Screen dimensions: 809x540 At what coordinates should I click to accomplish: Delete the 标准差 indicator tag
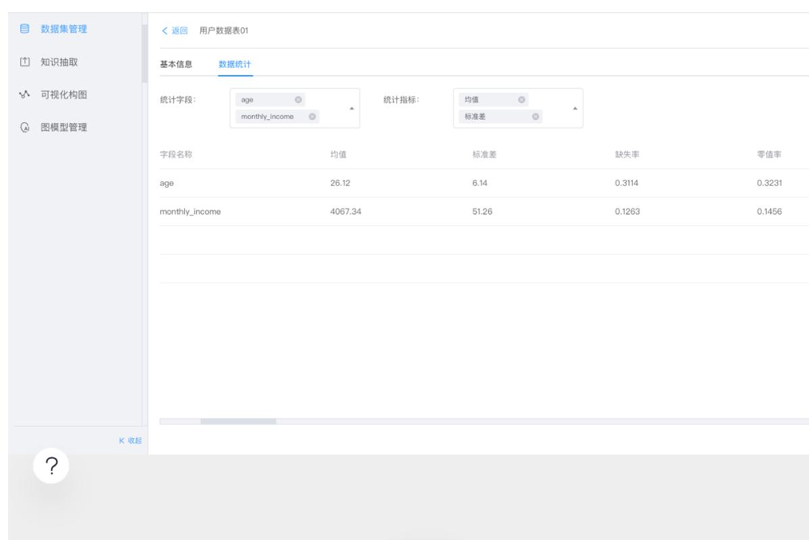tap(535, 116)
